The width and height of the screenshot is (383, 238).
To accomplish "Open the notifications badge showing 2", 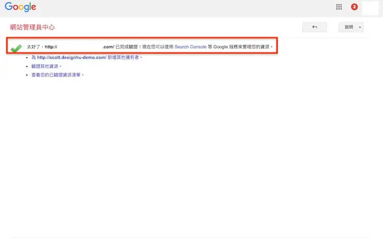I will click(x=354, y=7).
